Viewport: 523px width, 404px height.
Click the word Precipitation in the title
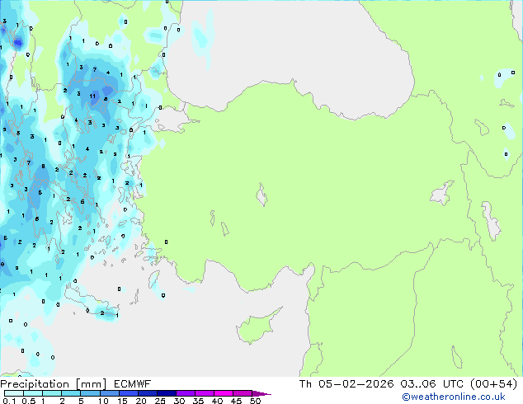[x=35, y=384]
